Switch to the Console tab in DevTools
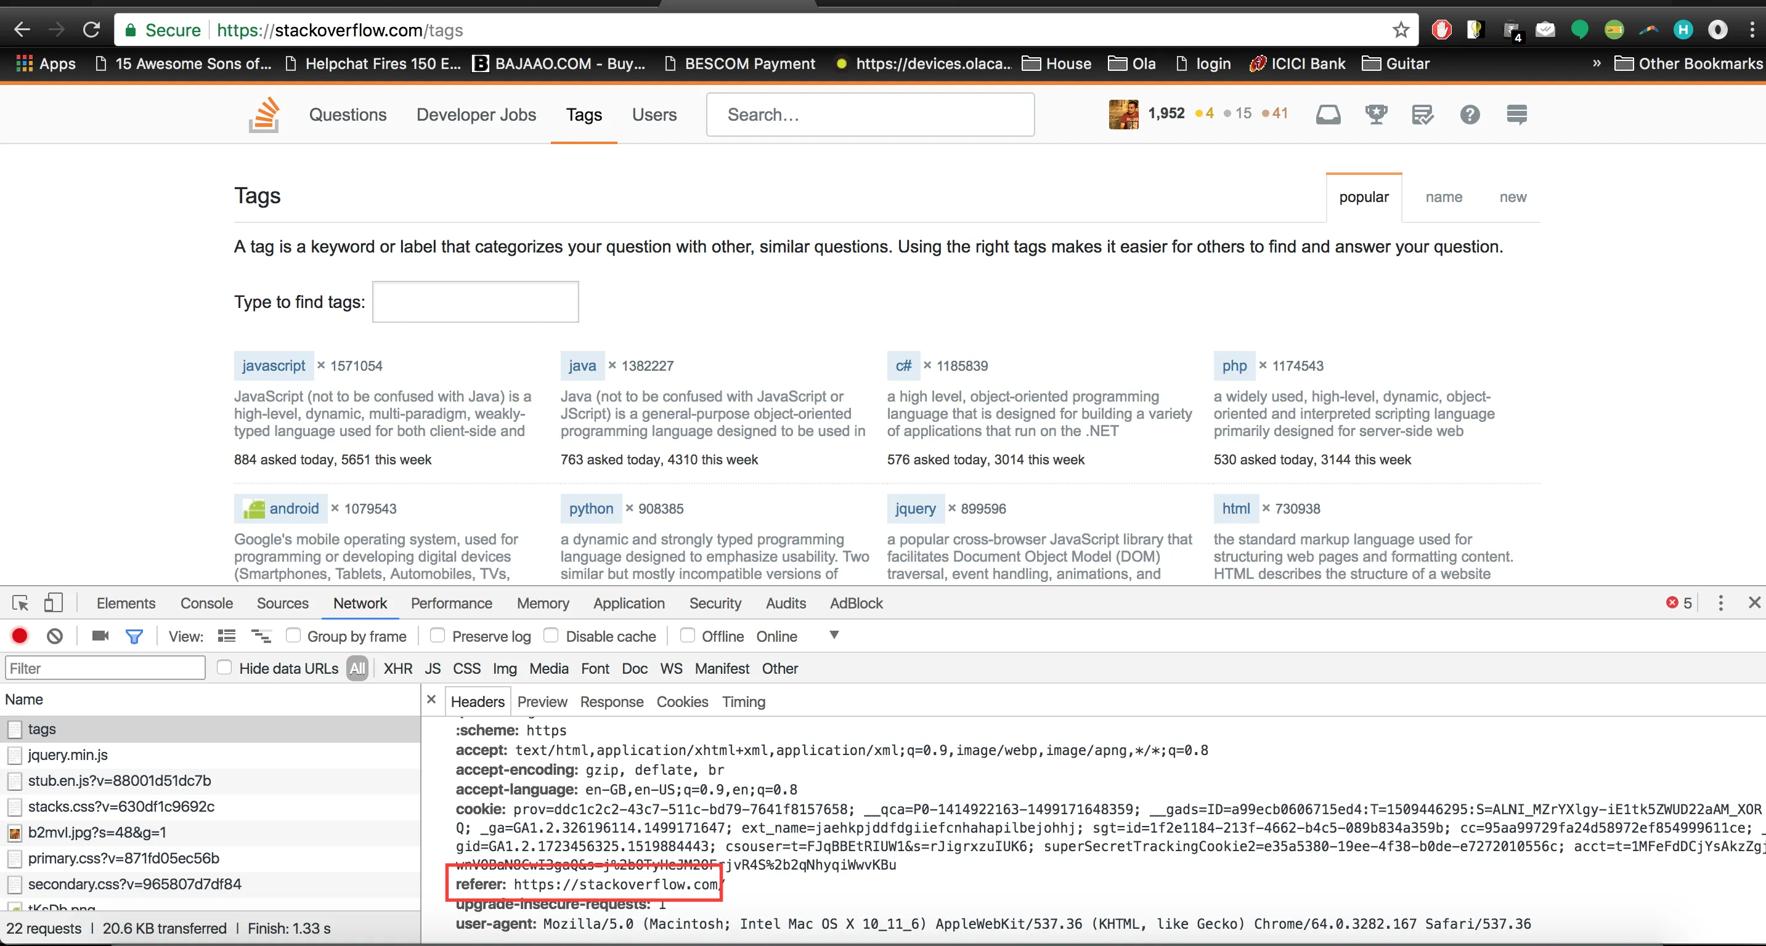This screenshot has height=946, width=1766. (206, 603)
